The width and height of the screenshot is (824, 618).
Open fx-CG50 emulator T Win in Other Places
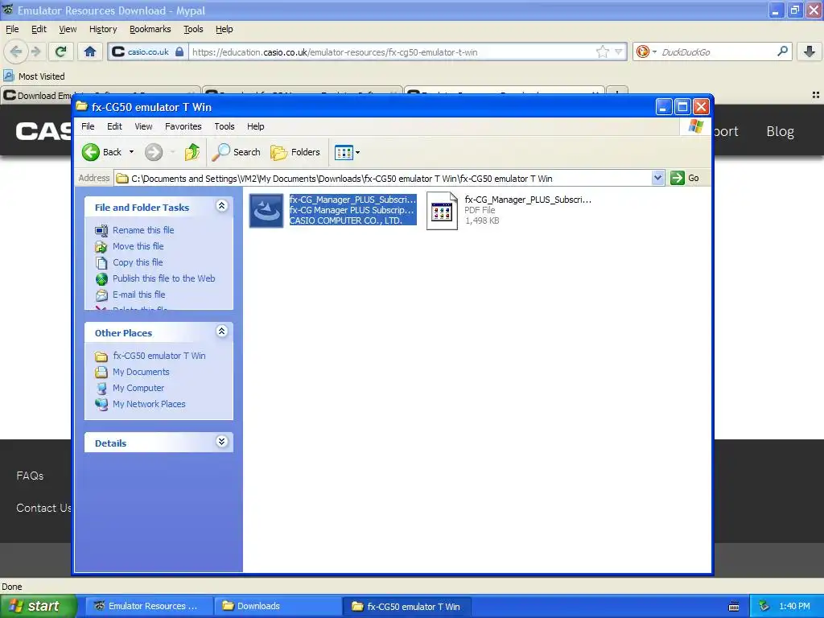tap(159, 356)
